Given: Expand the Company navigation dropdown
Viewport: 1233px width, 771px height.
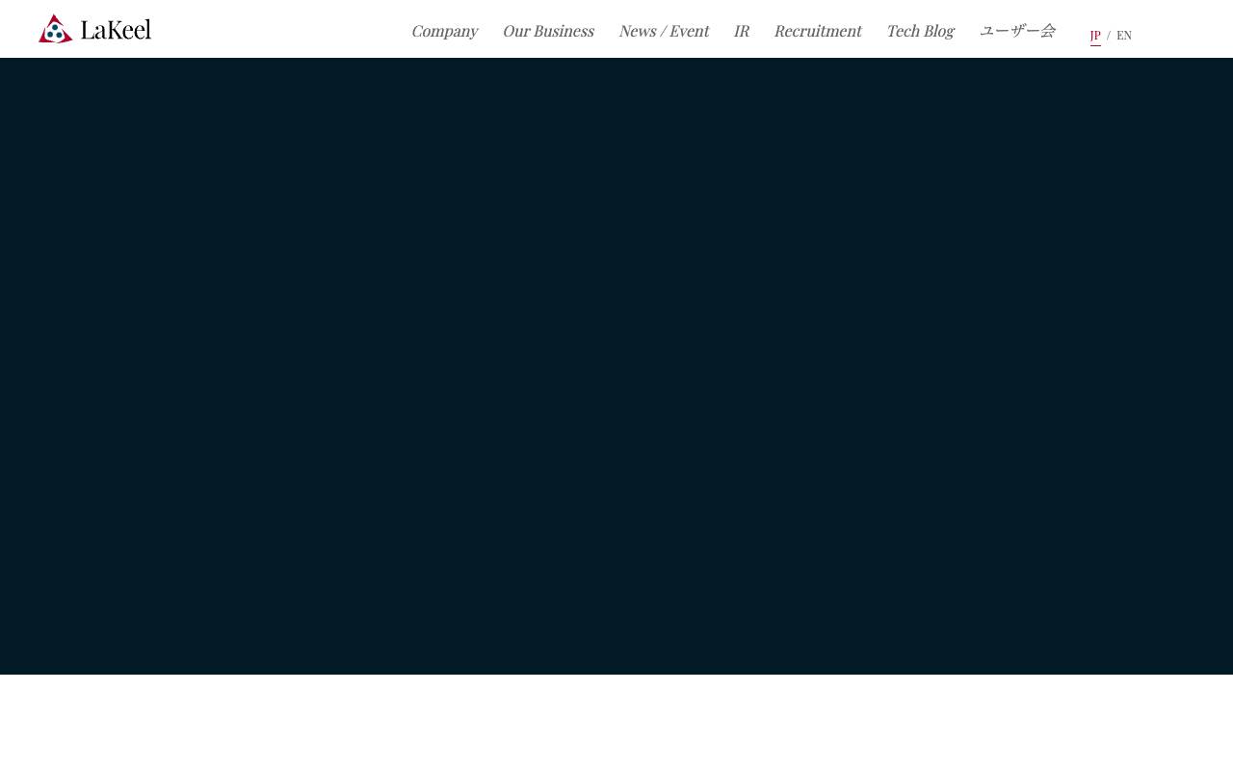Looking at the screenshot, I should pyautogui.click(x=444, y=31).
